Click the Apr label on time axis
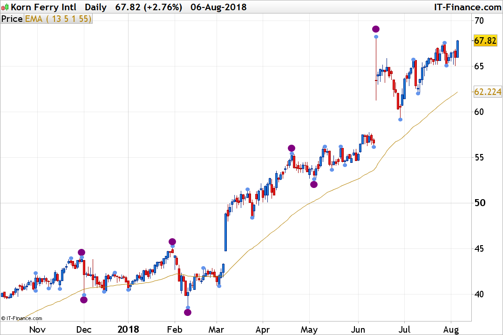This screenshot has height=335, width=503. coord(263,329)
